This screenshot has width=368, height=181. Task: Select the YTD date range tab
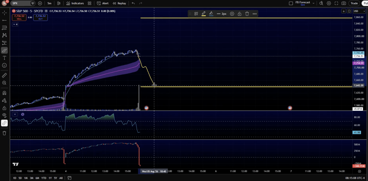pyautogui.click(x=44, y=178)
